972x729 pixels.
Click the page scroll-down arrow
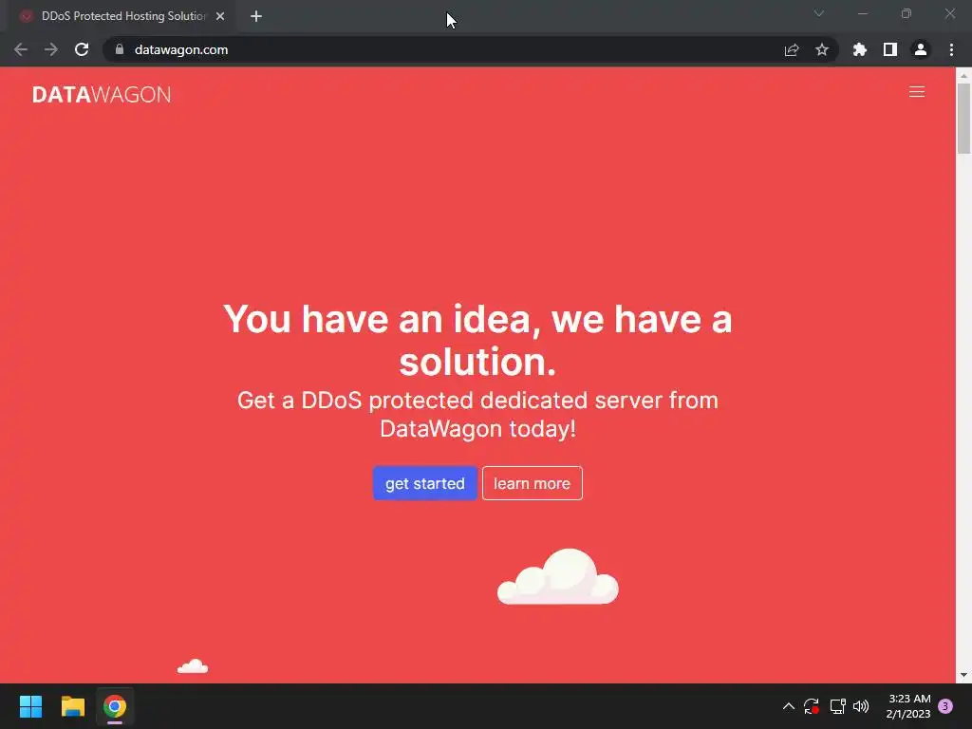963,675
